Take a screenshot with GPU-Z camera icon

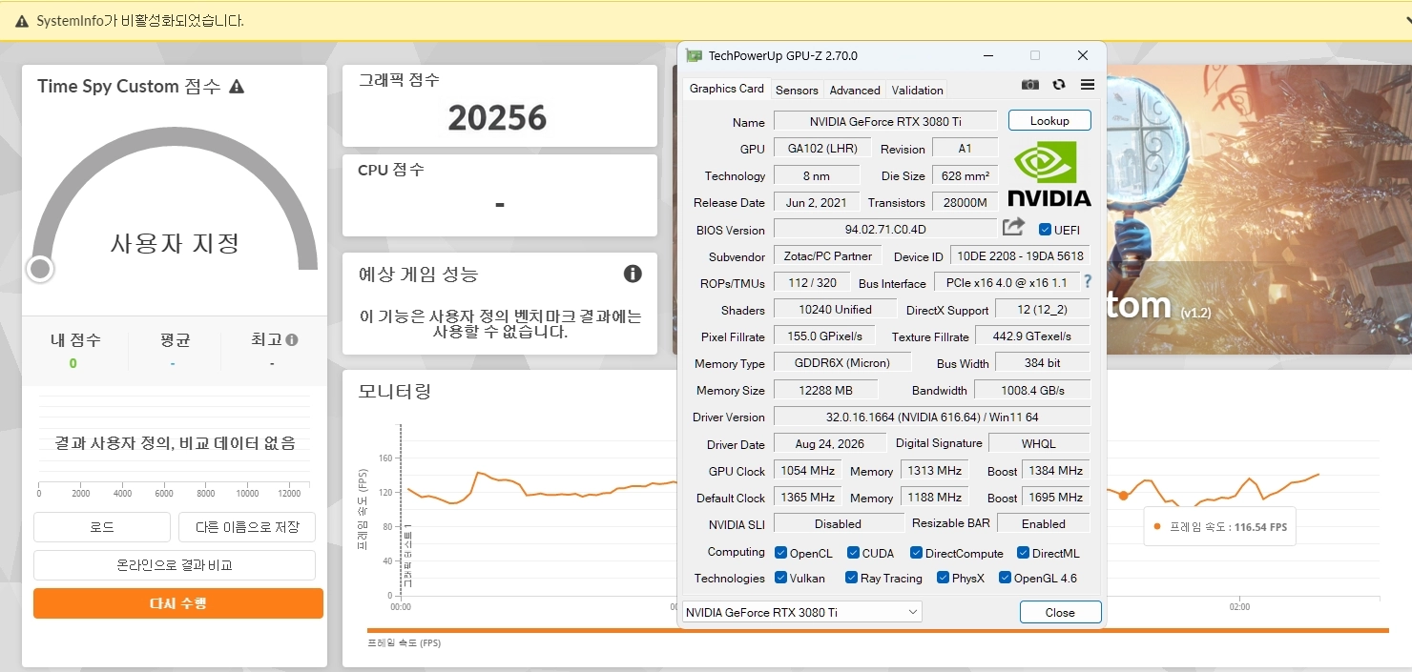pos(1030,85)
